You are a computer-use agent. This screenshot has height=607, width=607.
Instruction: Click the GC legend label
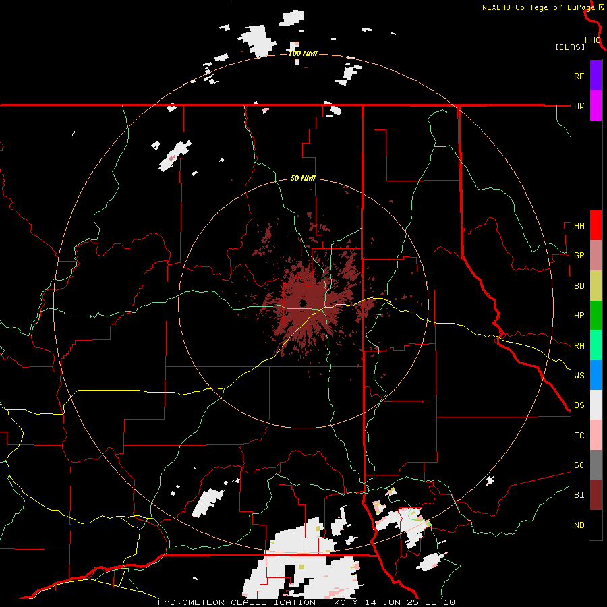coord(579,465)
